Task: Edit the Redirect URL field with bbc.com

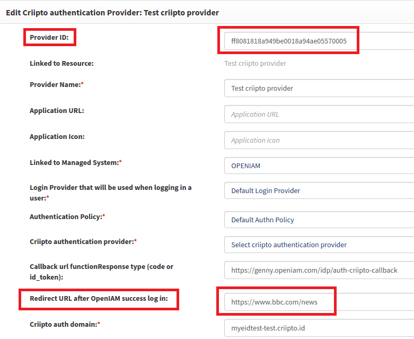Action: point(318,302)
